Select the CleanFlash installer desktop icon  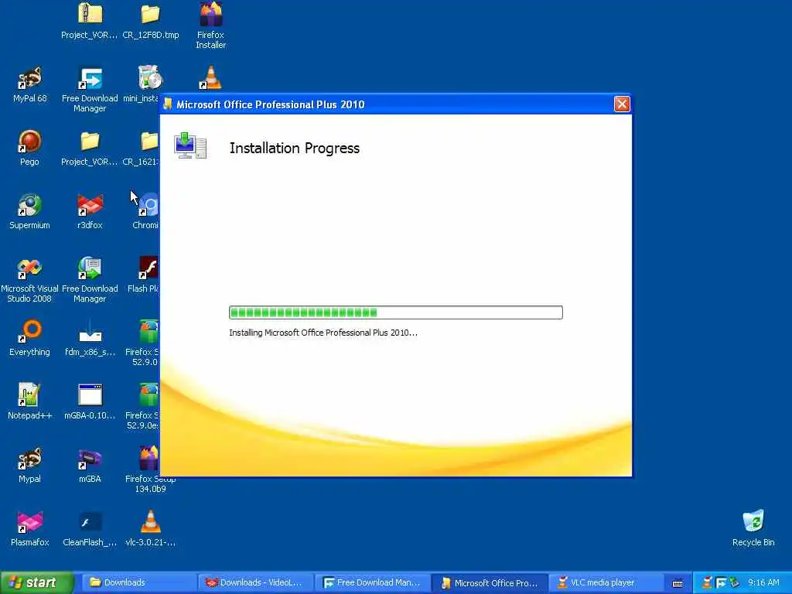coord(90,522)
